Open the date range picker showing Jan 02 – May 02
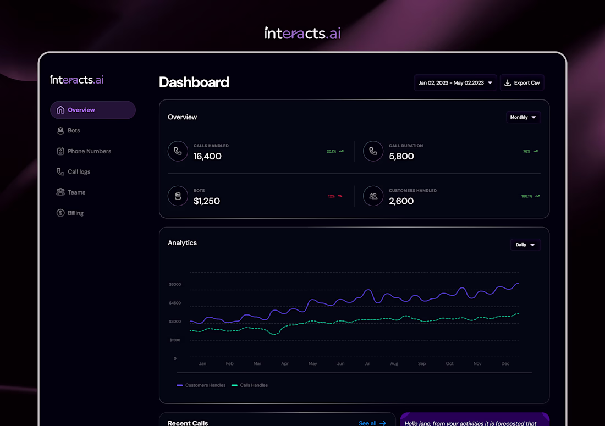Viewport: 605px width, 426px height. 455,82
